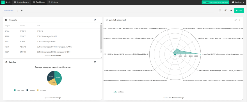
Task: Click the Free PRO Trial Expires banner
Action: [216, 2]
